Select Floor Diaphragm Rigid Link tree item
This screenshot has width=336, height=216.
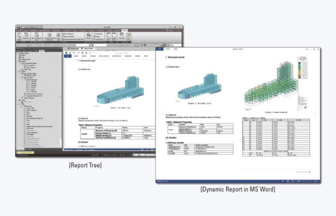[x=35, y=118]
